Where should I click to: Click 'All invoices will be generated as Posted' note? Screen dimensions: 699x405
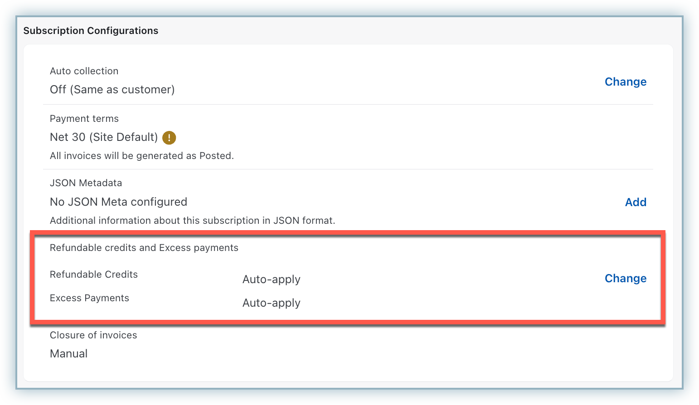(141, 156)
